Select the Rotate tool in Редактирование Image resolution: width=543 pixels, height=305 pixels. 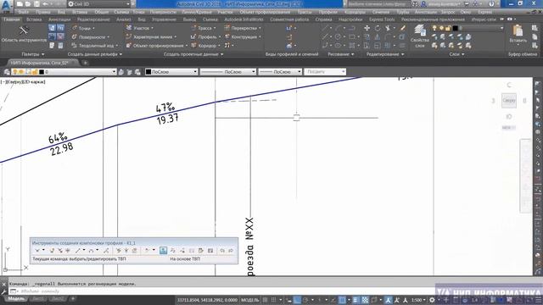377,28
